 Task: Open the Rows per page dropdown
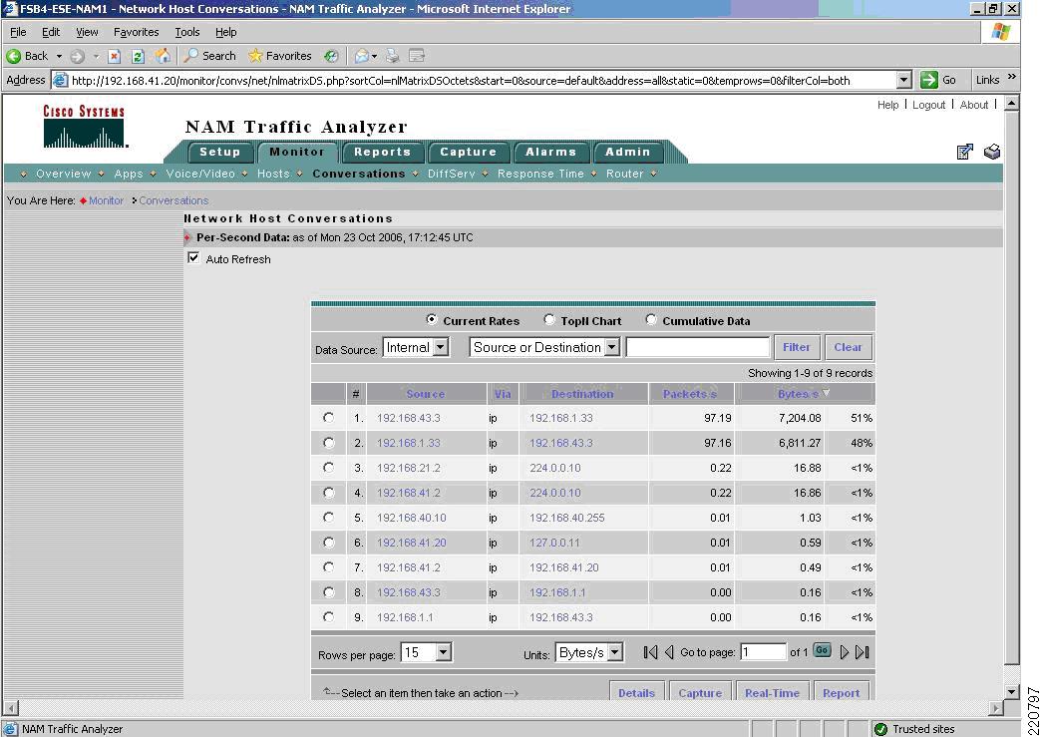tap(427, 652)
